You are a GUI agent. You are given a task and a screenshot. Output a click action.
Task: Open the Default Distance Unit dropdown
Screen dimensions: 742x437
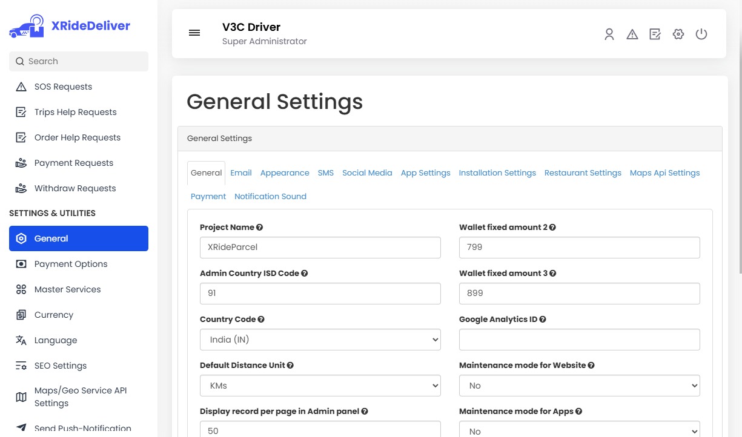320,386
